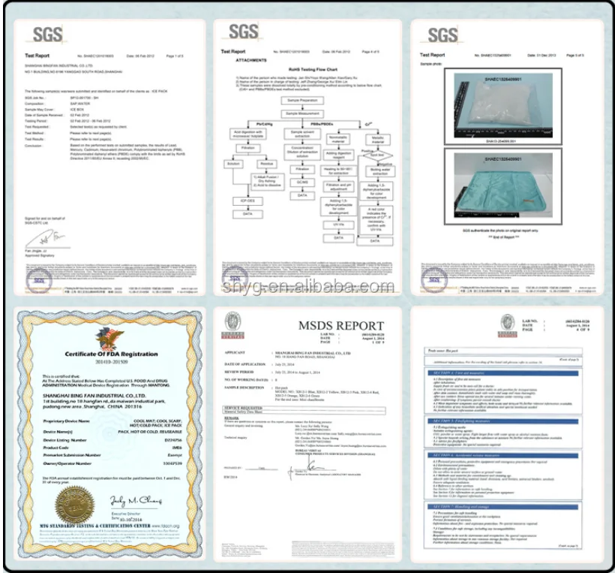Click the 'DATE OF APPLICATION' label
The height and width of the screenshot is (573, 615).
(x=244, y=364)
